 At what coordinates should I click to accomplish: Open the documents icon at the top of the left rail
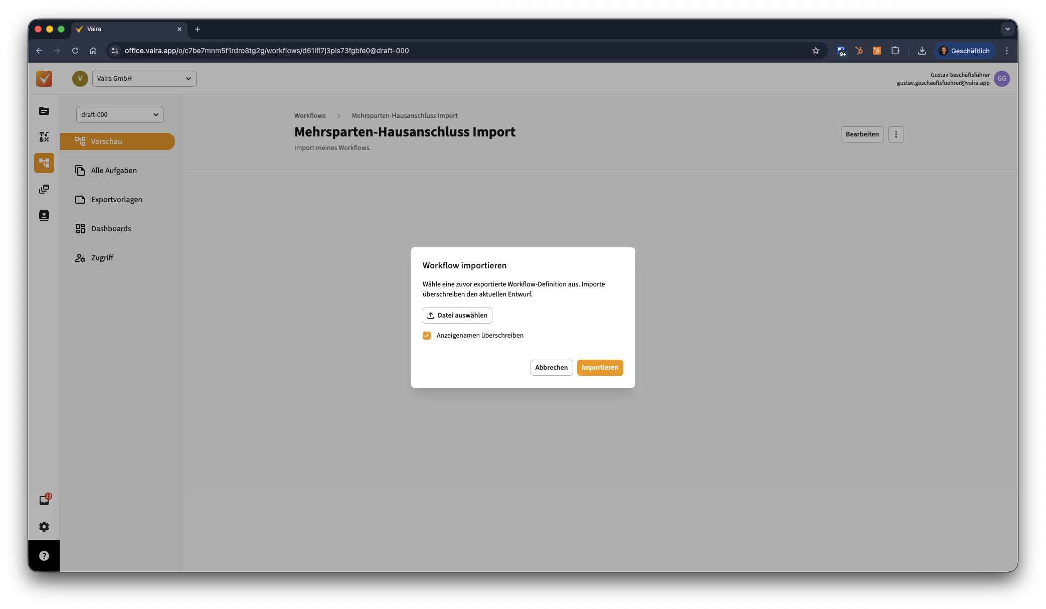coord(44,111)
